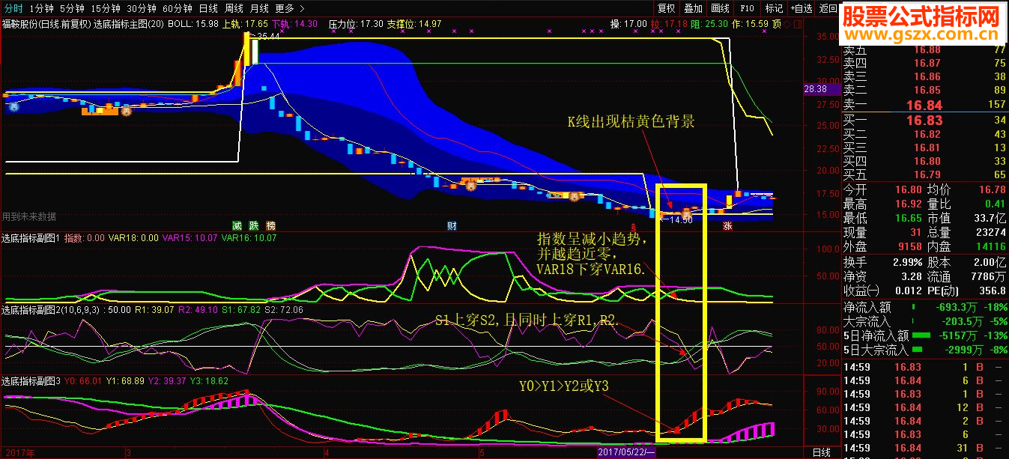Click the 5日净流入额 -5157万 row
The image size is (1009, 459).
pyautogui.click(x=924, y=335)
